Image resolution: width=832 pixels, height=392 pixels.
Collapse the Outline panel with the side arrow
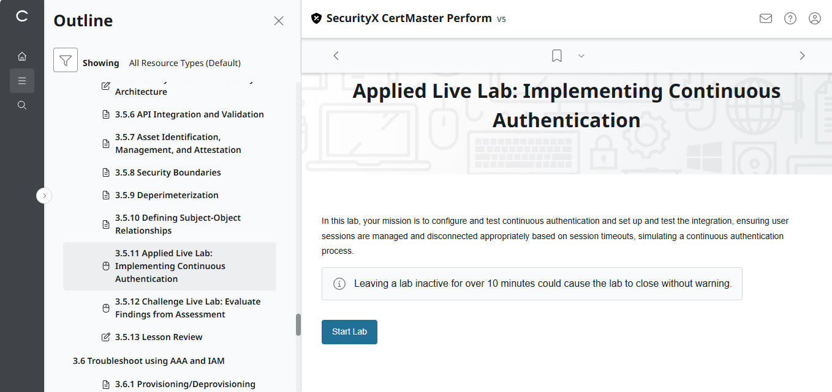43,195
